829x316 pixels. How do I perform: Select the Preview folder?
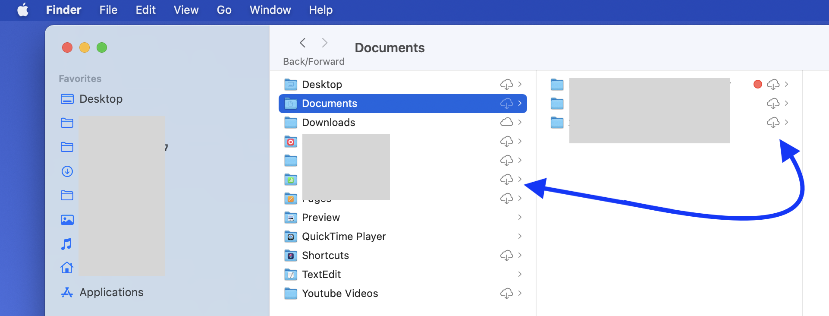(x=403, y=217)
